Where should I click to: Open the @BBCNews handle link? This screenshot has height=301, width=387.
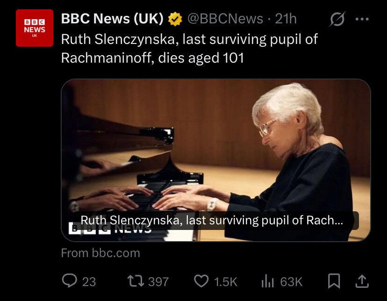pos(225,19)
